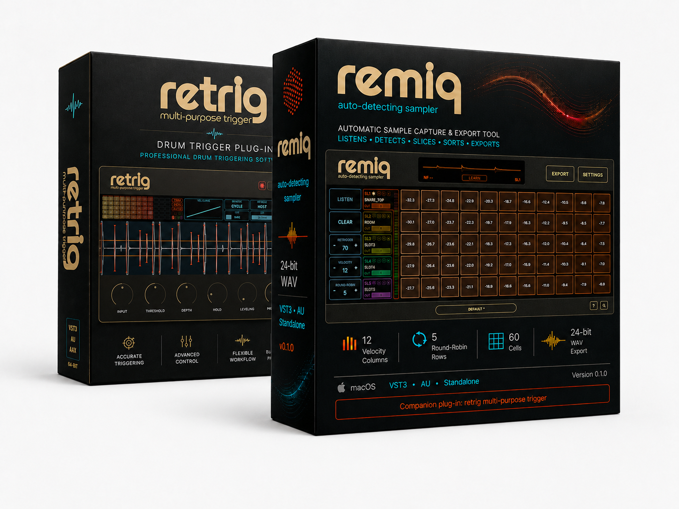Image resolution: width=679 pixels, height=509 pixels.
Task: Select the cell showing -24.8
Action: pyautogui.click(x=450, y=201)
